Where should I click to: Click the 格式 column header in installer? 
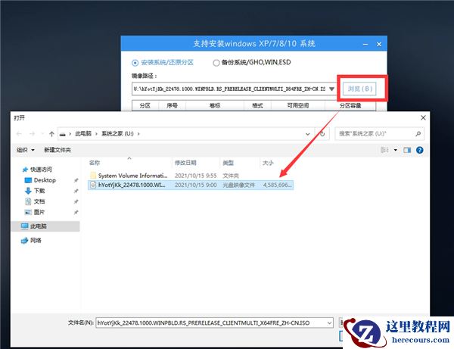pyautogui.click(x=257, y=106)
